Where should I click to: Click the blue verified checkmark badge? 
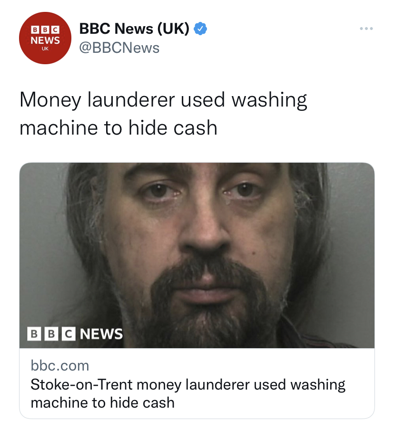click(x=200, y=29)
